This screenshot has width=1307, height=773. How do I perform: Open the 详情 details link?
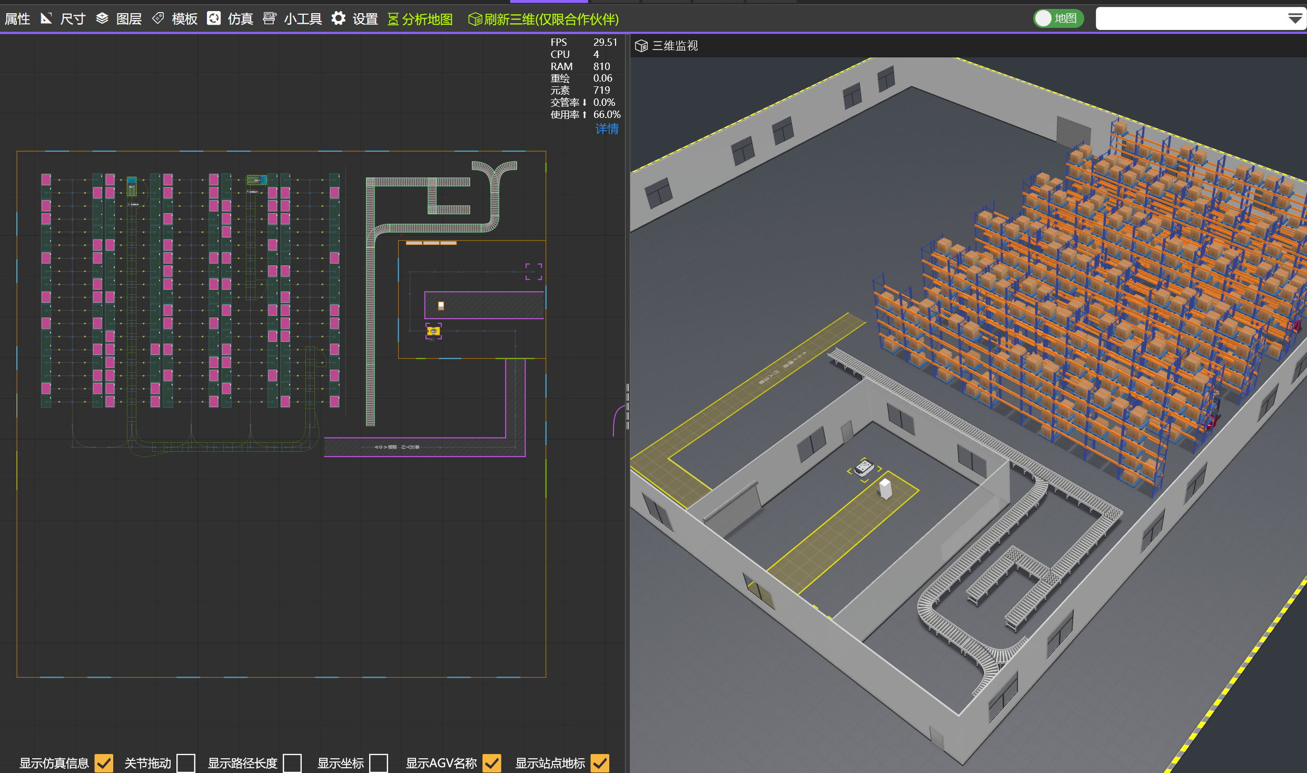607,129
